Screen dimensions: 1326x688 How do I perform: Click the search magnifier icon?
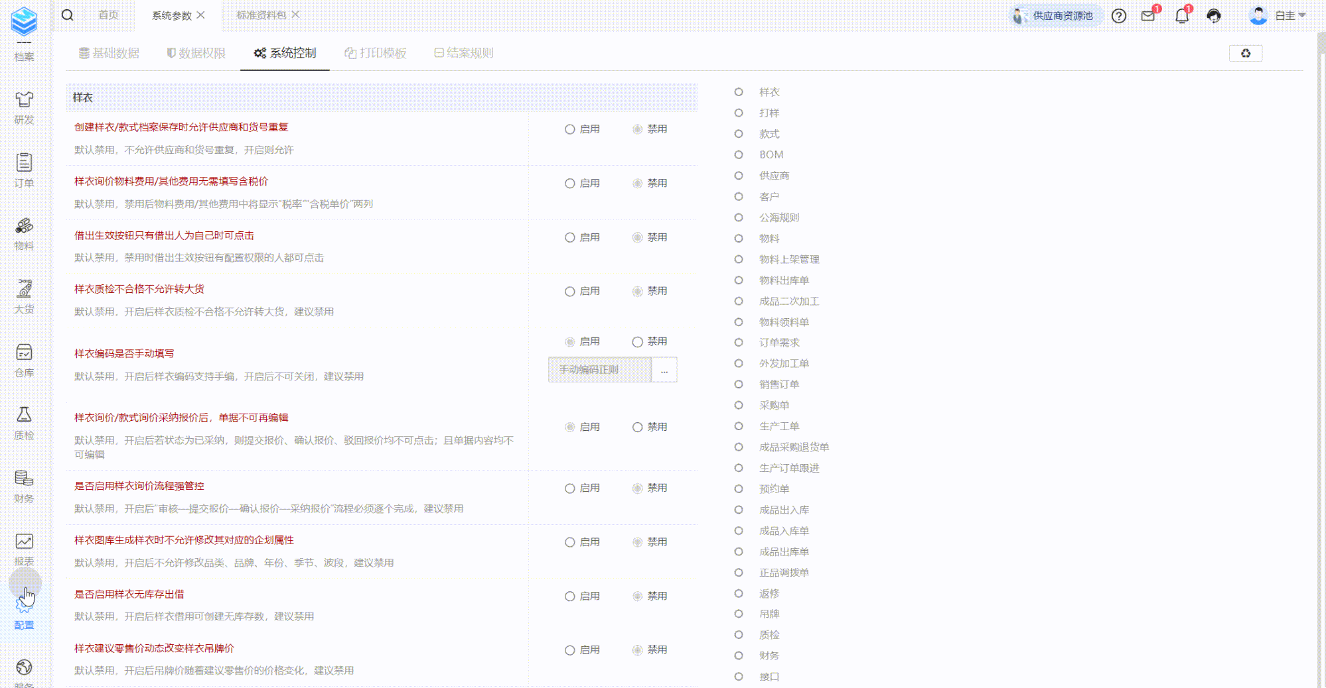tap(67, 15)
